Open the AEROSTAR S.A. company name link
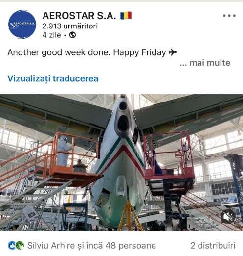 [79, 16]
